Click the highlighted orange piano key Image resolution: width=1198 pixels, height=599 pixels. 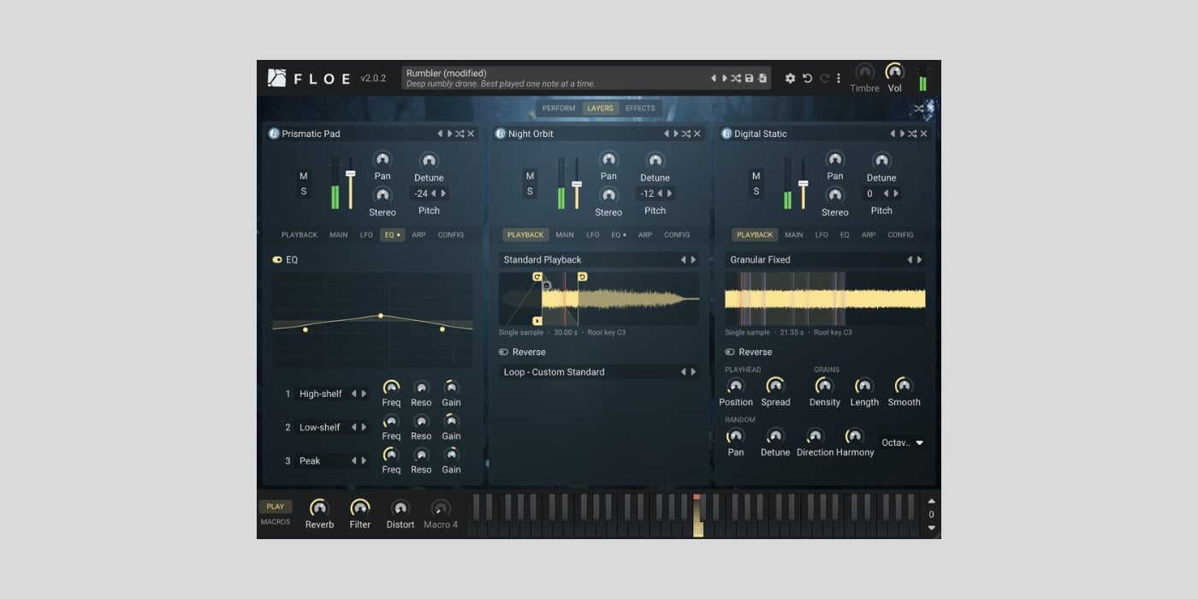698,517
